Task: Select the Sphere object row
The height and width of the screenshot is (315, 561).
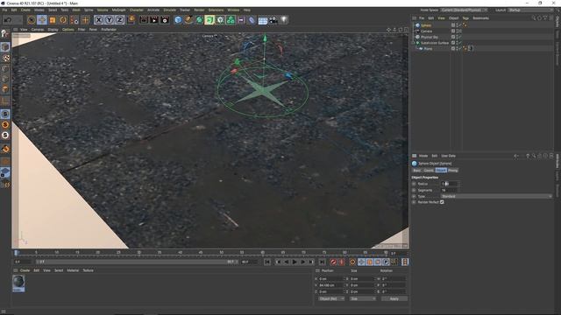Action: click(x=426, y=25)
